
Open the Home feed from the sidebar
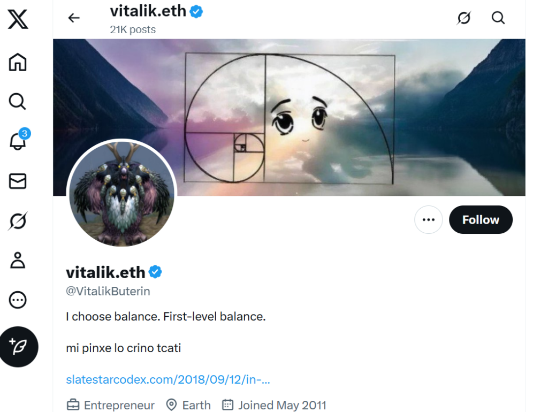[18, 62]
